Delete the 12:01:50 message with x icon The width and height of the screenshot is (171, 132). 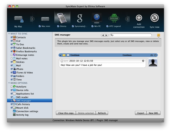tap(143, 61)
